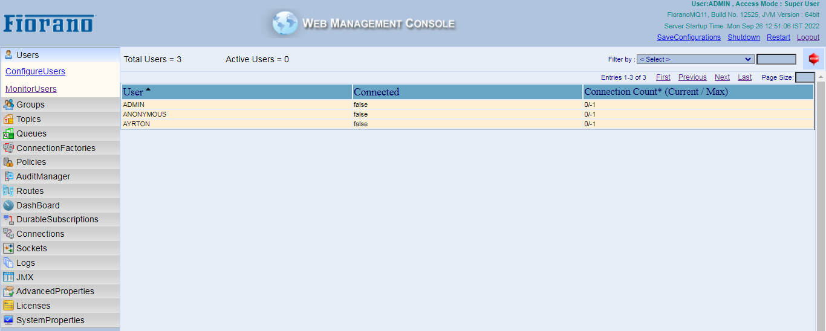
Task: Click the ConnectionFactories icon
Action: click(8, 148)
